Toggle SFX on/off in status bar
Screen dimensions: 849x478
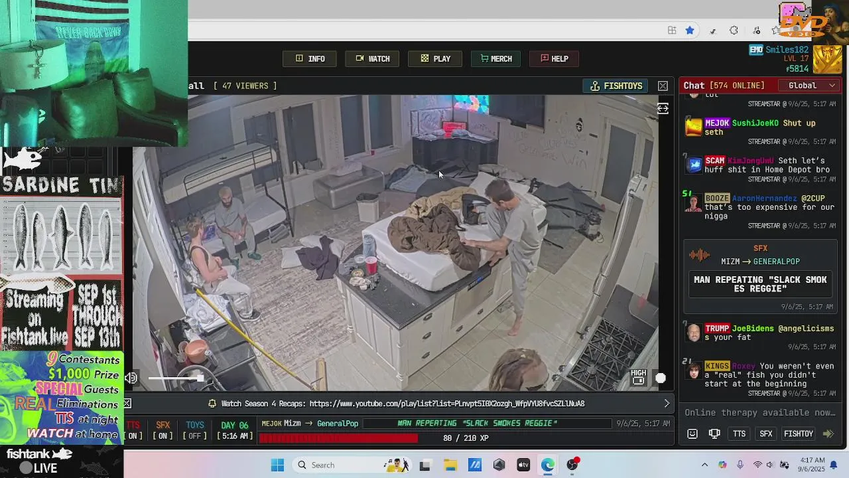coord(163,430)
